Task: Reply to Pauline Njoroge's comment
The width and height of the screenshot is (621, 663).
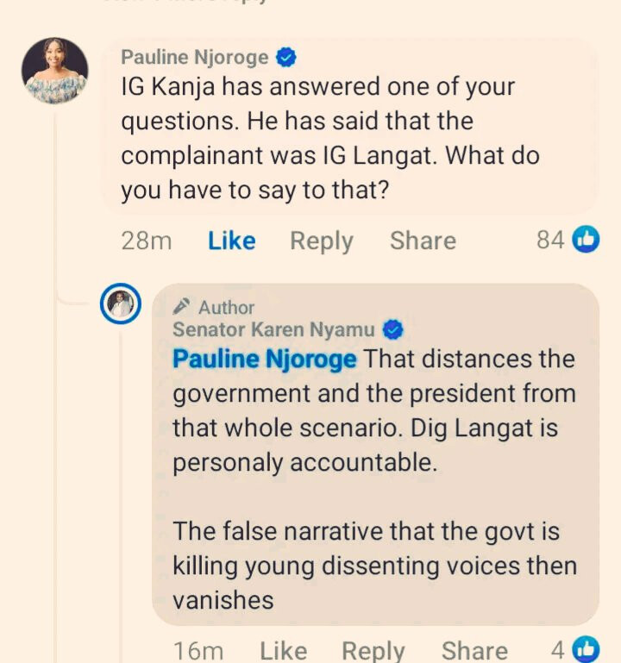Action: 321,241
